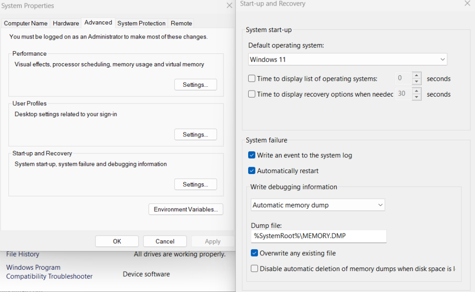
Task: Select the Remote tab
Action: coord(181,23)
